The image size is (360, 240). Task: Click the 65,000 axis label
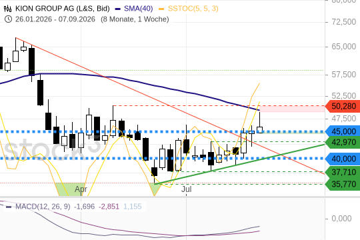[x=344, y=47]
